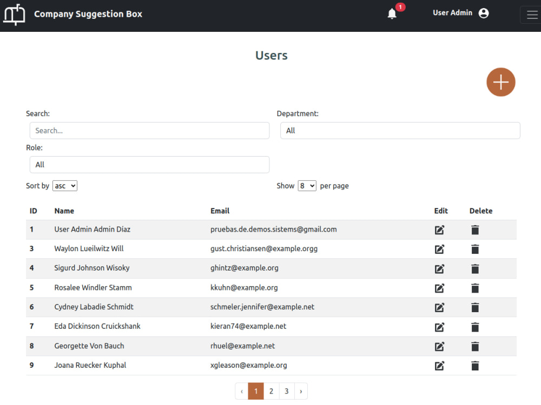Select email rhuel@example.net

242,346
